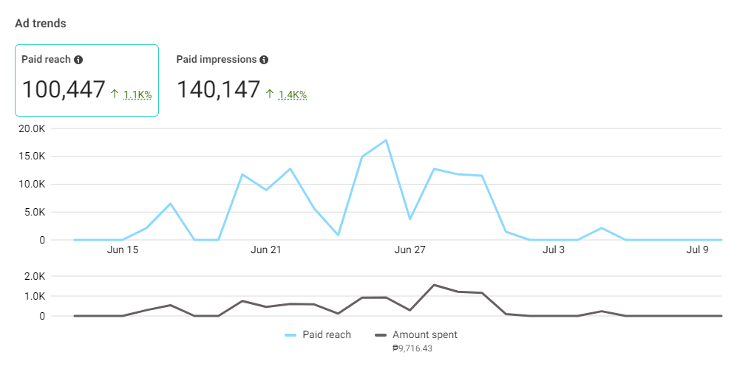Image resolution: width=754 pixels, height=375 pixels.
Task: Click the Jul 3 date on the axis
Action: coord(554,250)
